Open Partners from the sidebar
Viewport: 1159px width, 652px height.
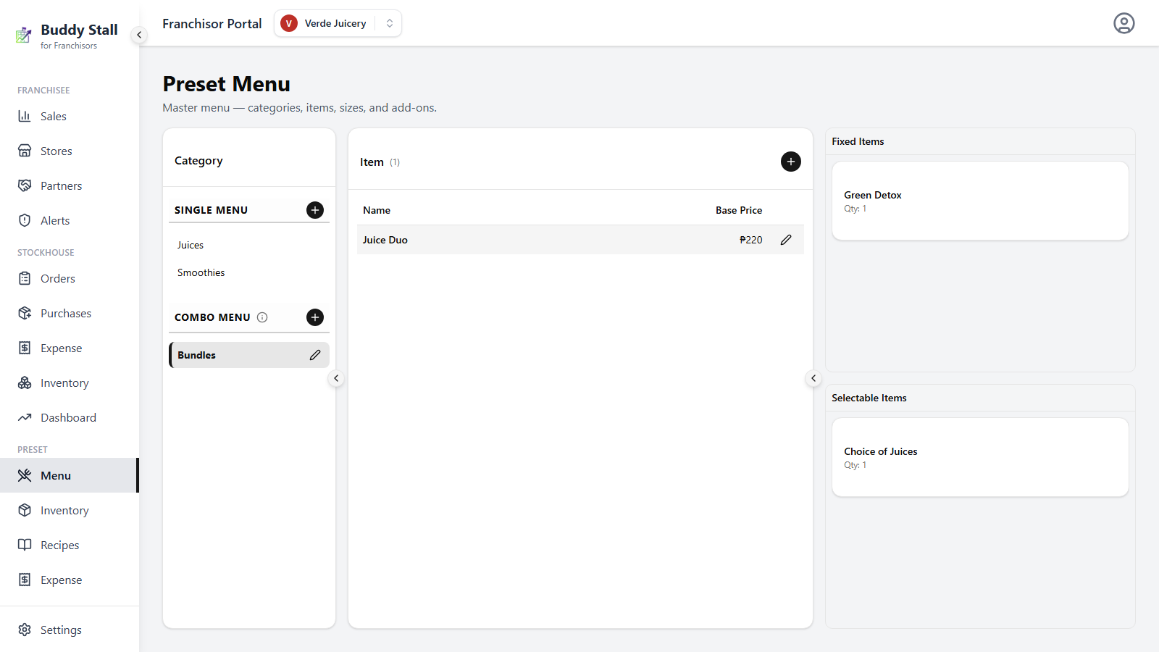[x=69, y=185]
